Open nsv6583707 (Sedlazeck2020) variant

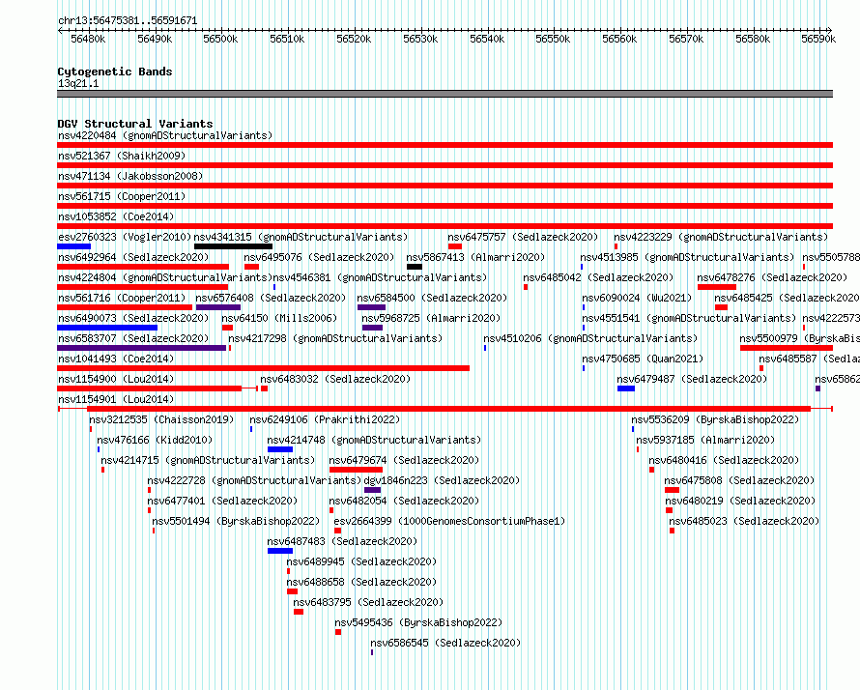[133, 338]
